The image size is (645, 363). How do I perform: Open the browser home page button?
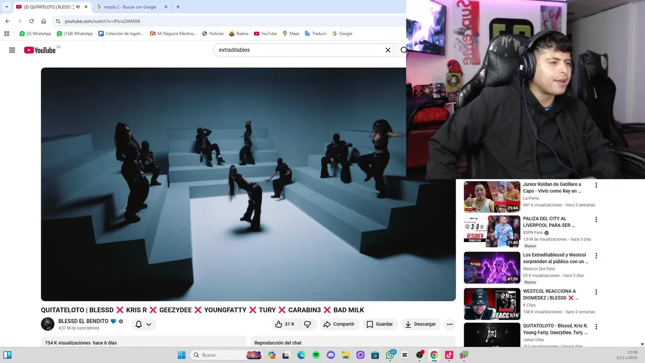(x=43, y=21)
